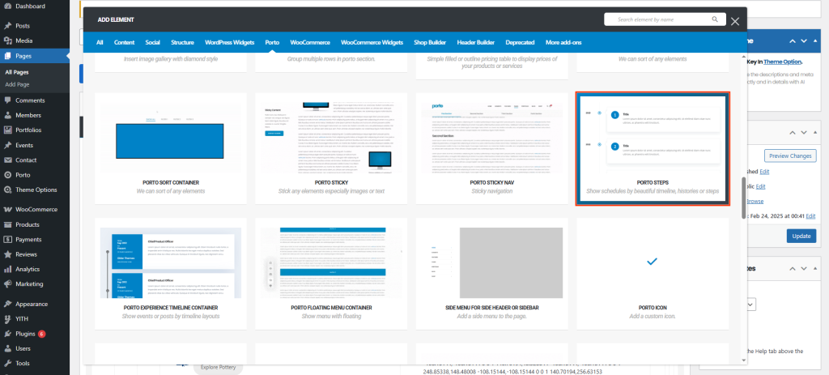
Task: Click the element list vertical scrollbar
Action: 743,197
